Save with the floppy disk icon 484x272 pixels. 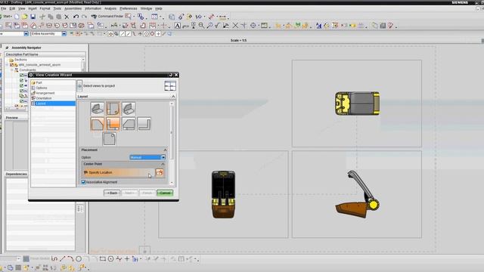pyautogui.click(x=33, y=17)
